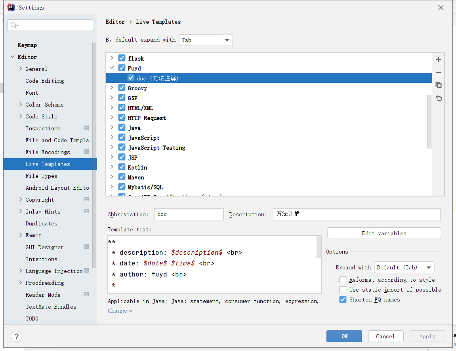Open the By default expand with dropdown
Viewport: 456px width, 351px height.
206,40
